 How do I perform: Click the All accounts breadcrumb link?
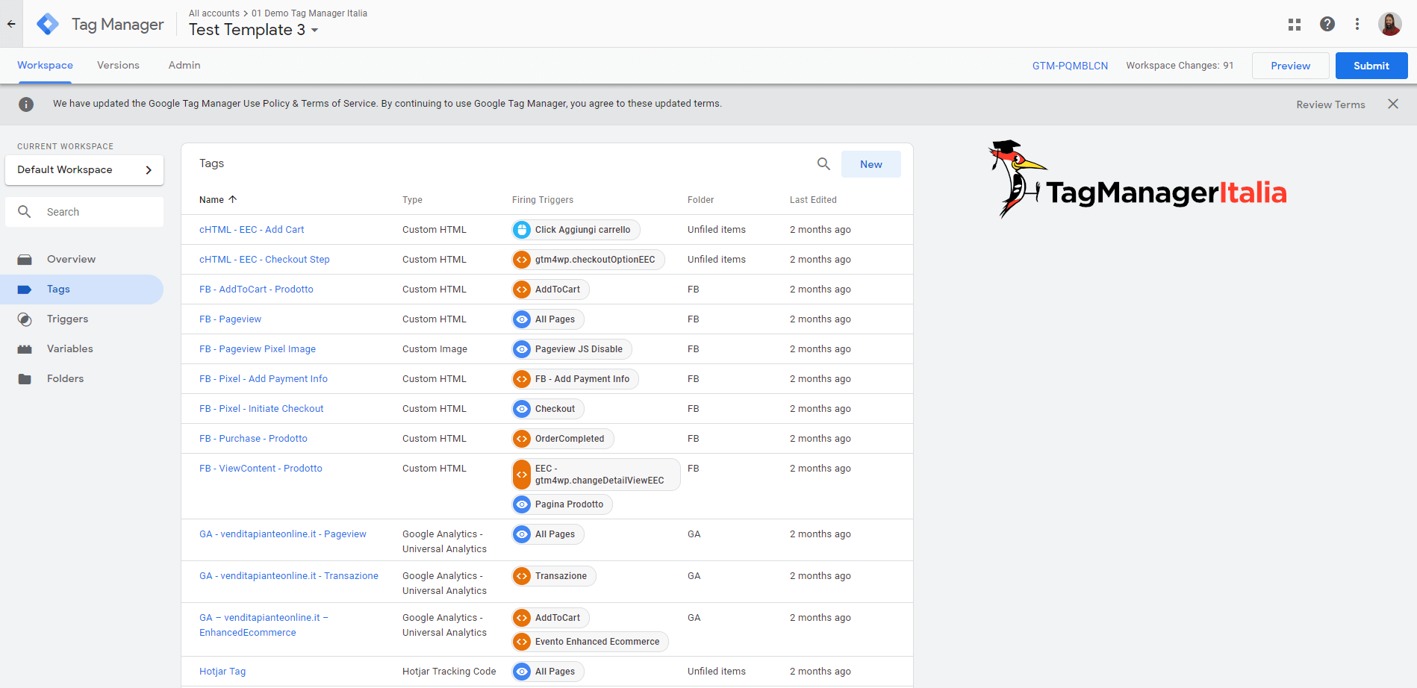(x=214, y=13)
